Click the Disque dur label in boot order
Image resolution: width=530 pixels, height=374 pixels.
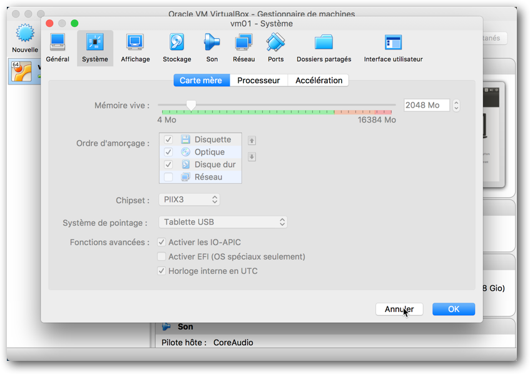click(215, 164)
